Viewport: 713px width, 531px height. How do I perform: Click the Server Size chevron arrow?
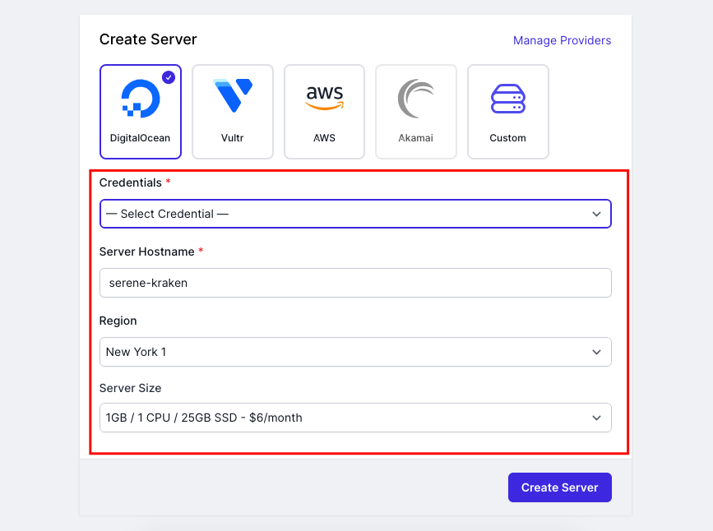coord(596,418)
